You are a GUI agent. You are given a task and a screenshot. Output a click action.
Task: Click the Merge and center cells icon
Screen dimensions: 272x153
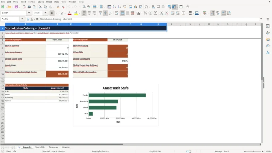pyautogui.click(x=123, y=13)
